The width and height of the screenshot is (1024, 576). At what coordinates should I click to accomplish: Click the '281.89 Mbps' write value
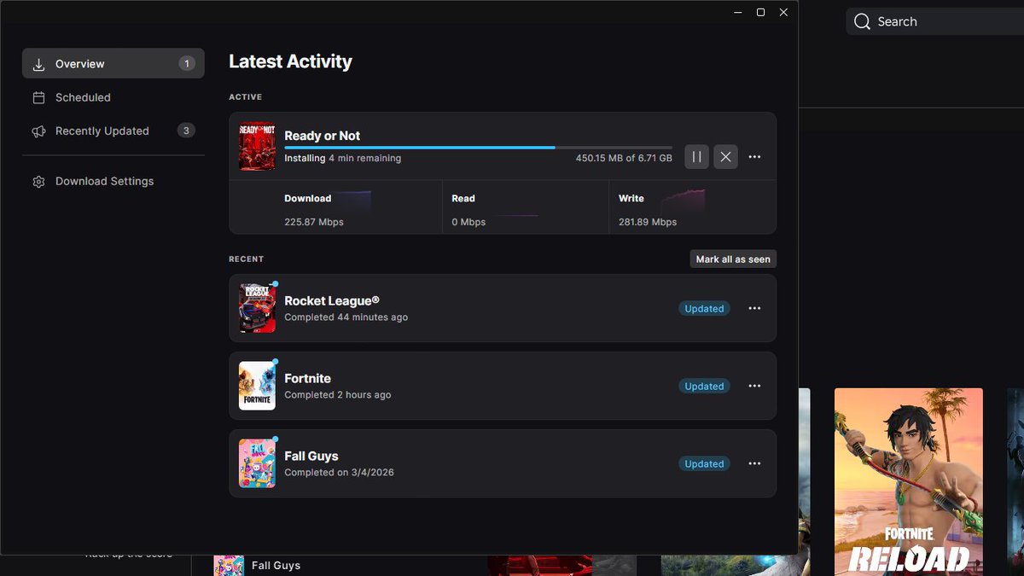tap(648, 222)
